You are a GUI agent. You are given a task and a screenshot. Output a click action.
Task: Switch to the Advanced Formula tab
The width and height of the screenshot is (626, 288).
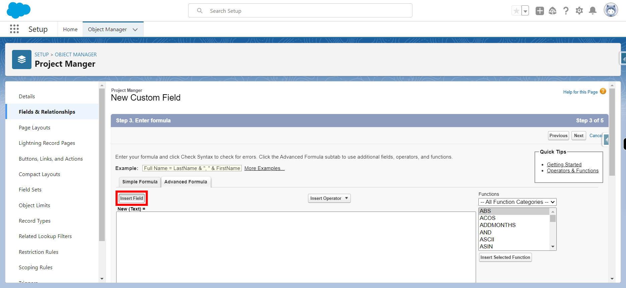pos(186,182)
